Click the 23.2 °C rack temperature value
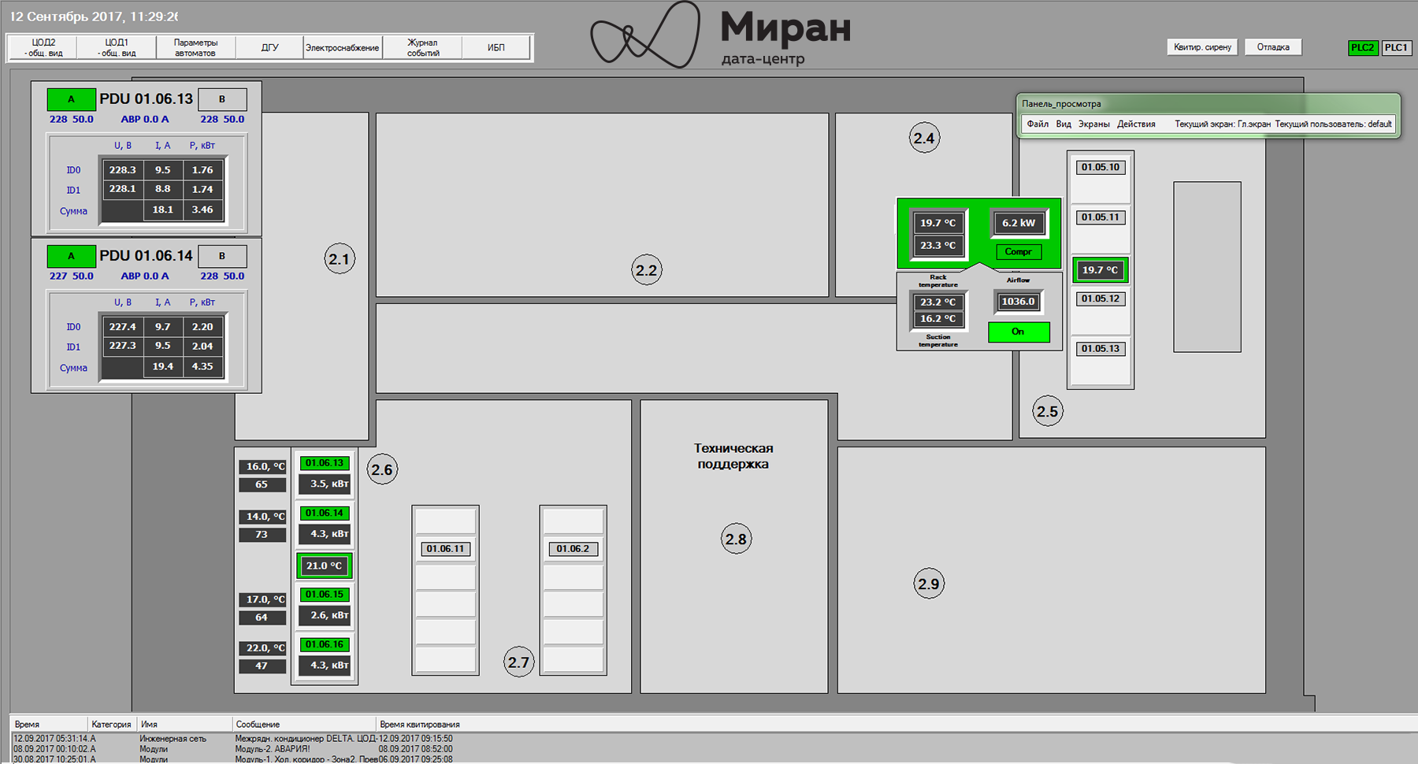Image resolution: width=1418 pixels, height=764 pixels. pyautogui.click(x=938, y=302)
